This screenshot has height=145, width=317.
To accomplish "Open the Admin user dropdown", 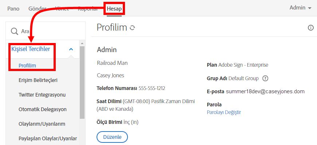I will pos(301,8).
